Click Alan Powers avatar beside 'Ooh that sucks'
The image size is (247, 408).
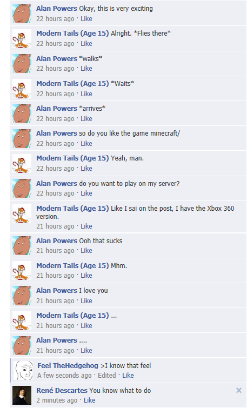pyautogui.click(x=22, y=246)
